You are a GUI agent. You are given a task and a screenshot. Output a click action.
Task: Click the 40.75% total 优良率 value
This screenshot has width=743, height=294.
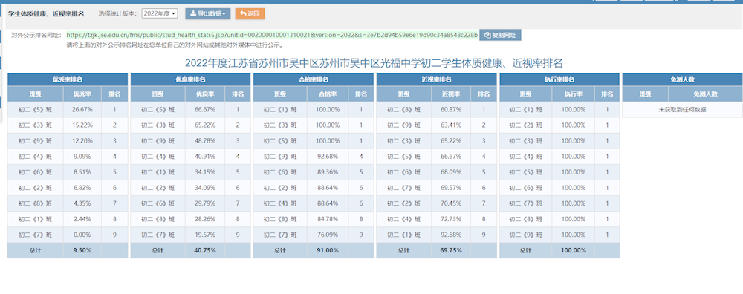(x=205, y=250)
